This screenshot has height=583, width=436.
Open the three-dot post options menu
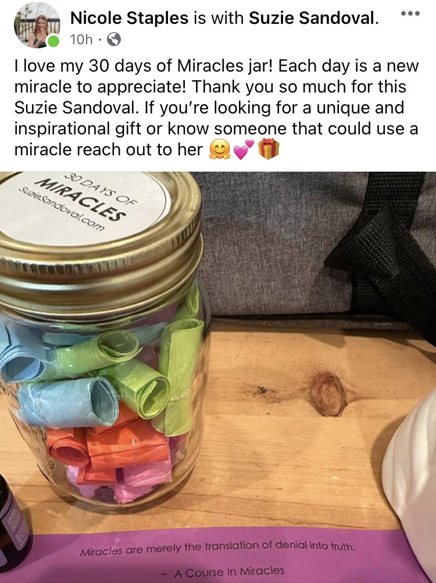pyautogui.click(x=410, y=13)
